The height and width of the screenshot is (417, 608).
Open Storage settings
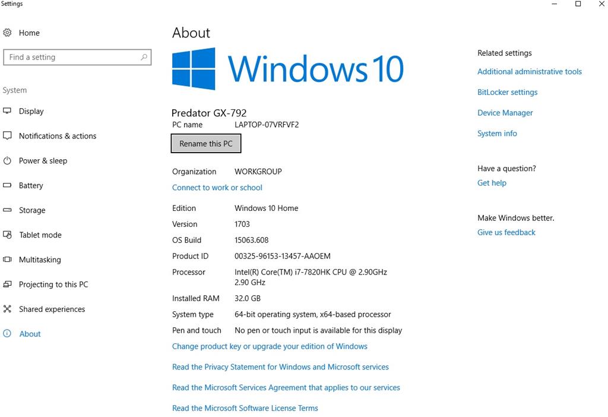pos(32,210)
